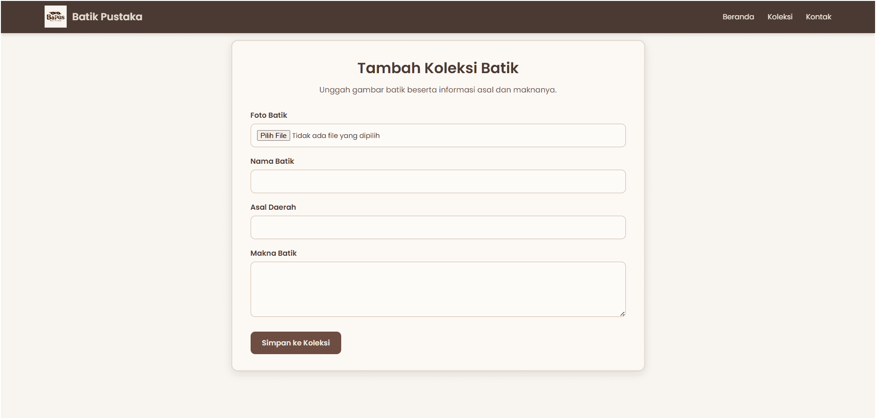This screenshot has height=419, width=876.
Task: Click the Foto Batik label
Action: [269, 115]
